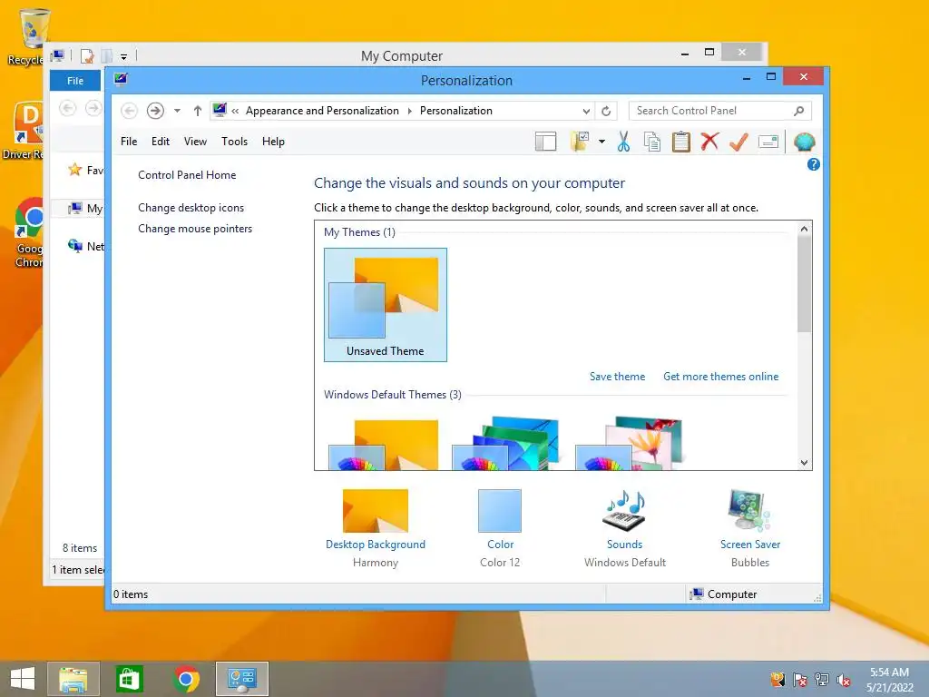Click the Network item in My Computer sidebar
Viewport: 929px width, 697px height.
click(86, 246)
